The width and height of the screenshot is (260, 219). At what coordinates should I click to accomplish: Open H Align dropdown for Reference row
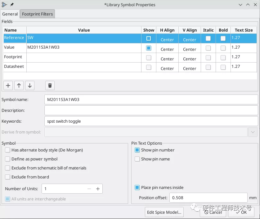[167, 39]
